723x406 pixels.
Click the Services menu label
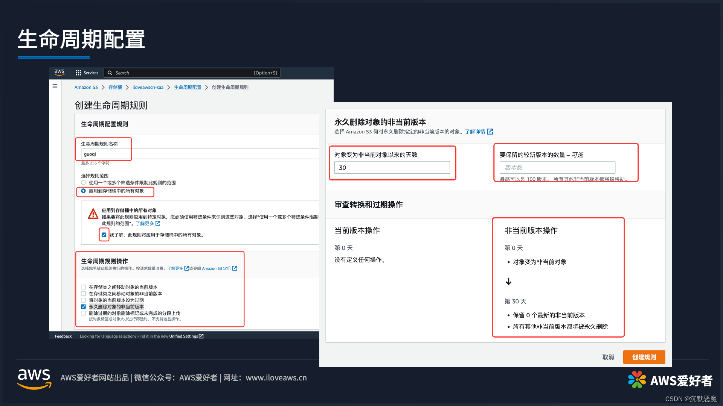click(x=91, y=73)
